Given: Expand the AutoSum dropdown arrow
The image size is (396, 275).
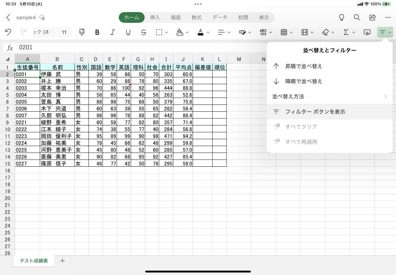Looking at the screenshot, I should pos(354,32).
